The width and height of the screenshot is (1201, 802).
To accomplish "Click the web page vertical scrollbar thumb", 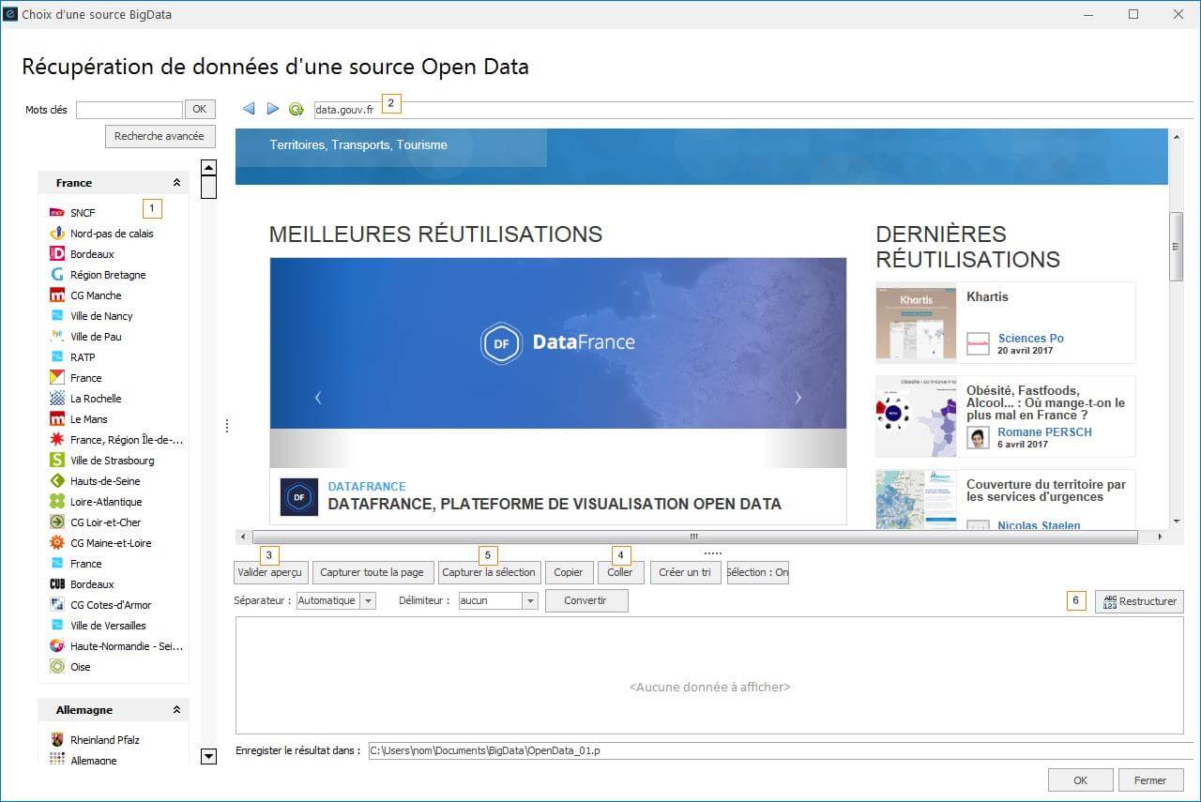I will (1176, 246).
